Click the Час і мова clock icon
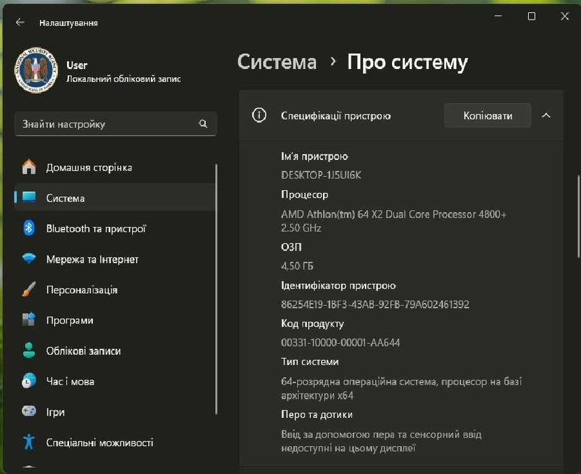 (29, 381)
